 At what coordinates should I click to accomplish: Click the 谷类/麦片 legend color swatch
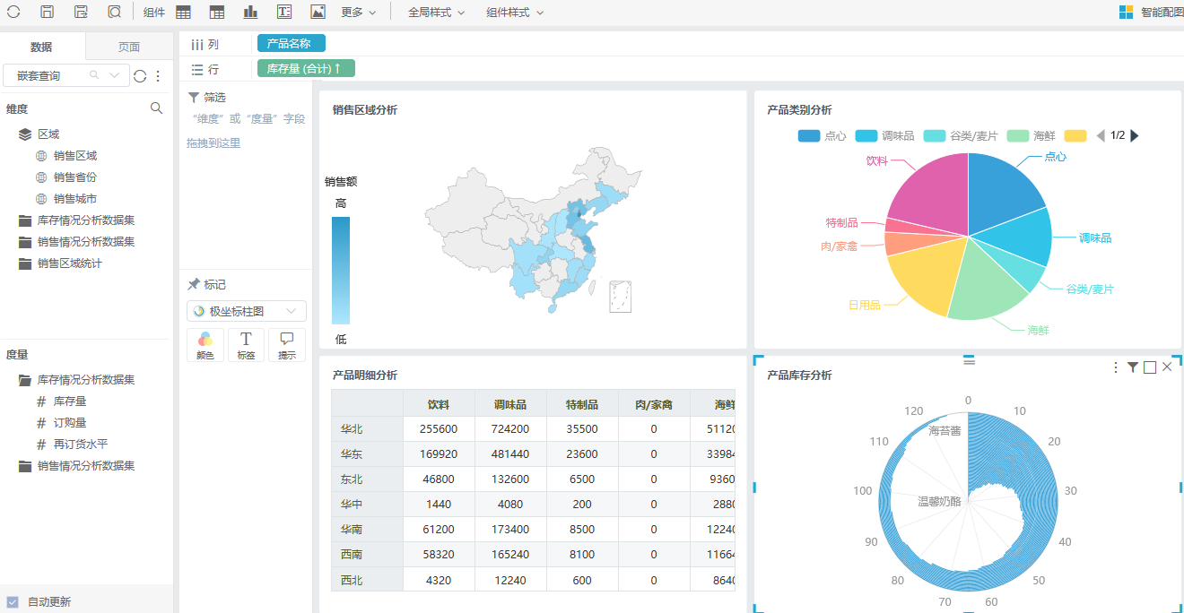click(x=935, y=136)
